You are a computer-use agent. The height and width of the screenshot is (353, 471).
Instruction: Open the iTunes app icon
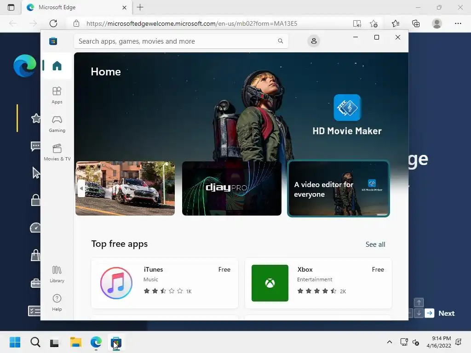click(116, 283)
